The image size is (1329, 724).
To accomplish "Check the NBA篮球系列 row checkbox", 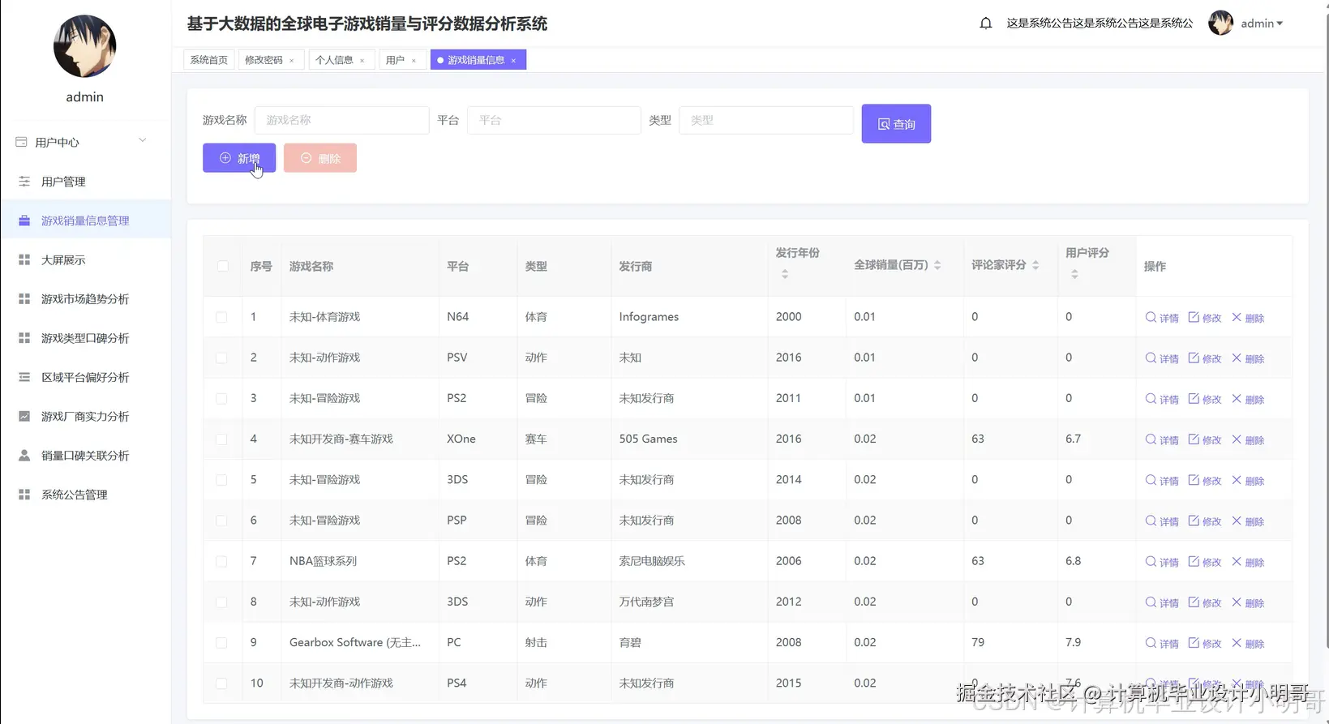I will pyautogui.click(x=221, y=561).
